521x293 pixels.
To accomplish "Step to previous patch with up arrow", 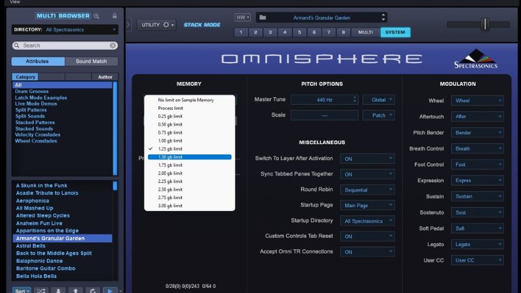I will (76, 290).
